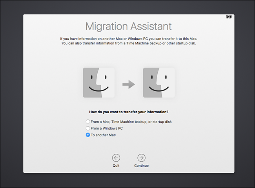Click the "From a Windows PC" option label
This screenshot has width=255, height=188.
pyautogui.click(x=107, y=129)
